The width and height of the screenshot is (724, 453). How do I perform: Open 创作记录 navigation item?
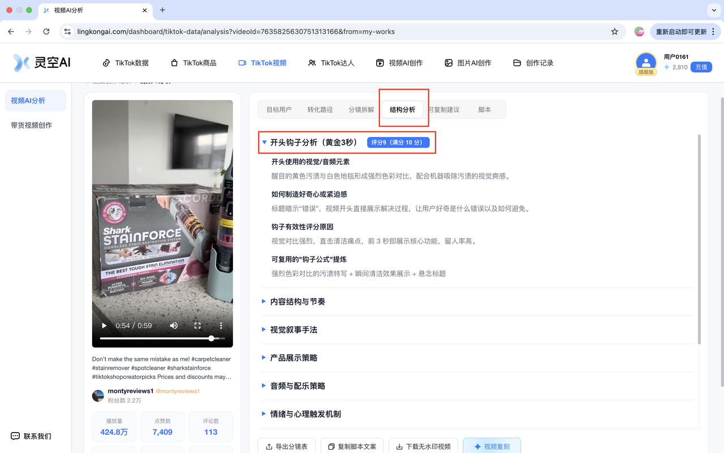coord(533,63)
